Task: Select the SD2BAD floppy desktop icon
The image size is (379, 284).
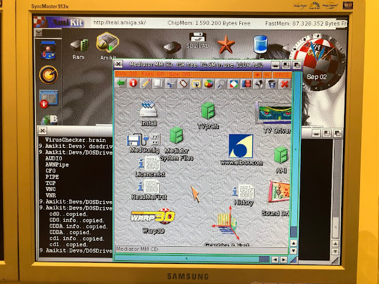Action: tap(197, 41)
